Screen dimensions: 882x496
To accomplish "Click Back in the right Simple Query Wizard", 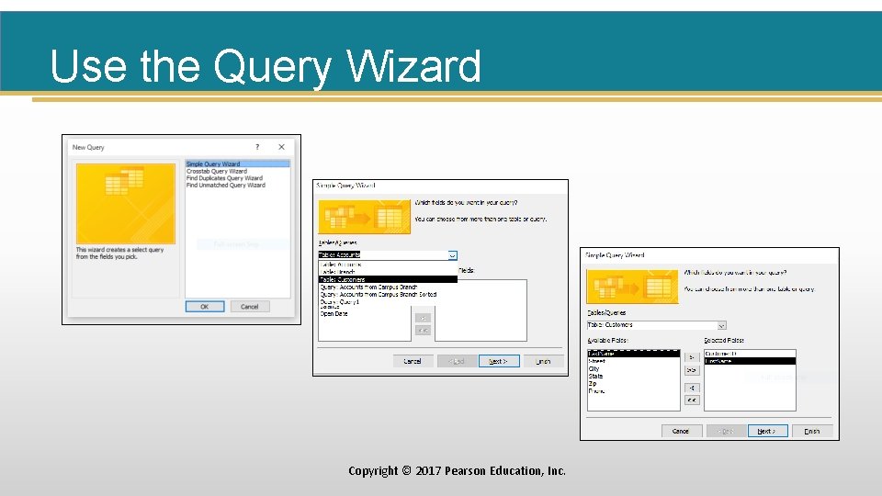I will tap(726, 431).
